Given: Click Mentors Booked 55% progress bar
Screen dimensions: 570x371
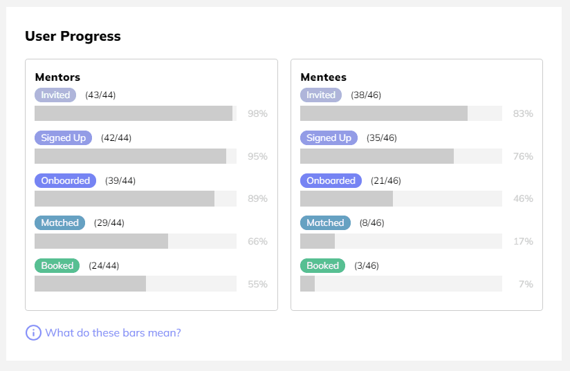Looking at the screenshot, I should [x=136, y=284].
